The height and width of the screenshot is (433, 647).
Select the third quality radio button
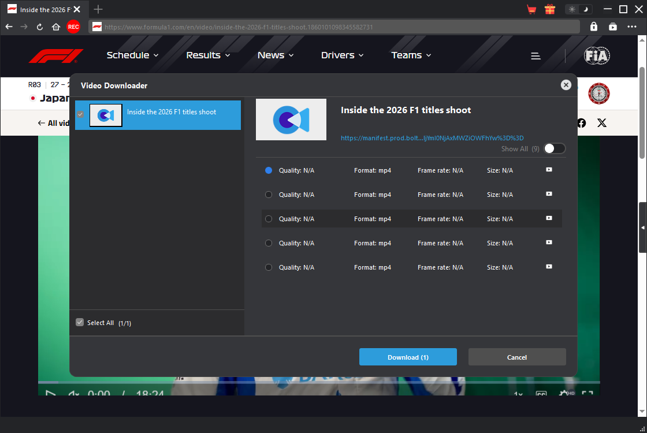coord(269,219)
